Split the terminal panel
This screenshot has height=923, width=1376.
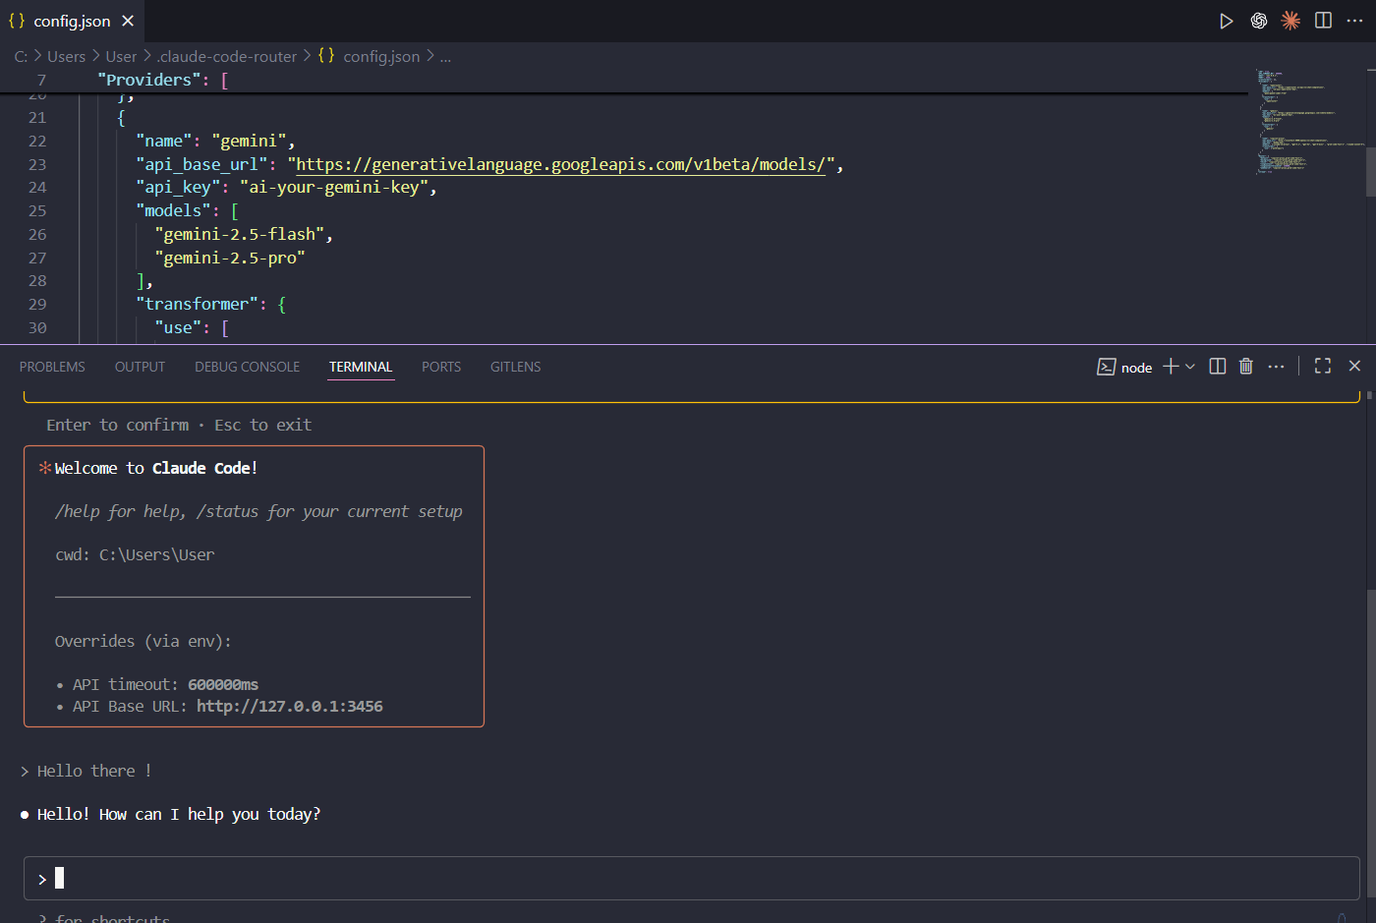pos(1217,367)
